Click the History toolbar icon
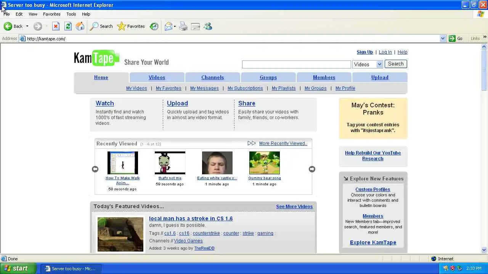Image resolution: width=488 pixels, height=274 pixels. (x=154, y=26)
